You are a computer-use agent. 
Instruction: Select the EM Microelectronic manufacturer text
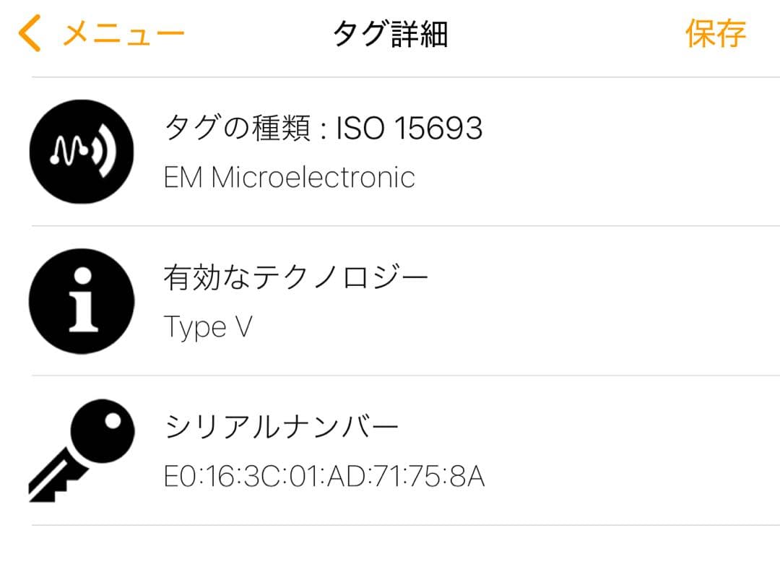click(289, 177)
